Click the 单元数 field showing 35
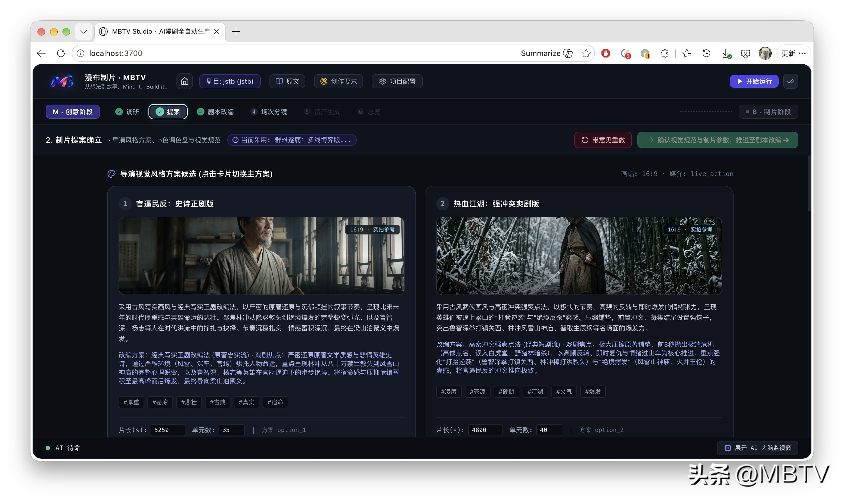Screen dimensions: 844x501 (231, 430)
